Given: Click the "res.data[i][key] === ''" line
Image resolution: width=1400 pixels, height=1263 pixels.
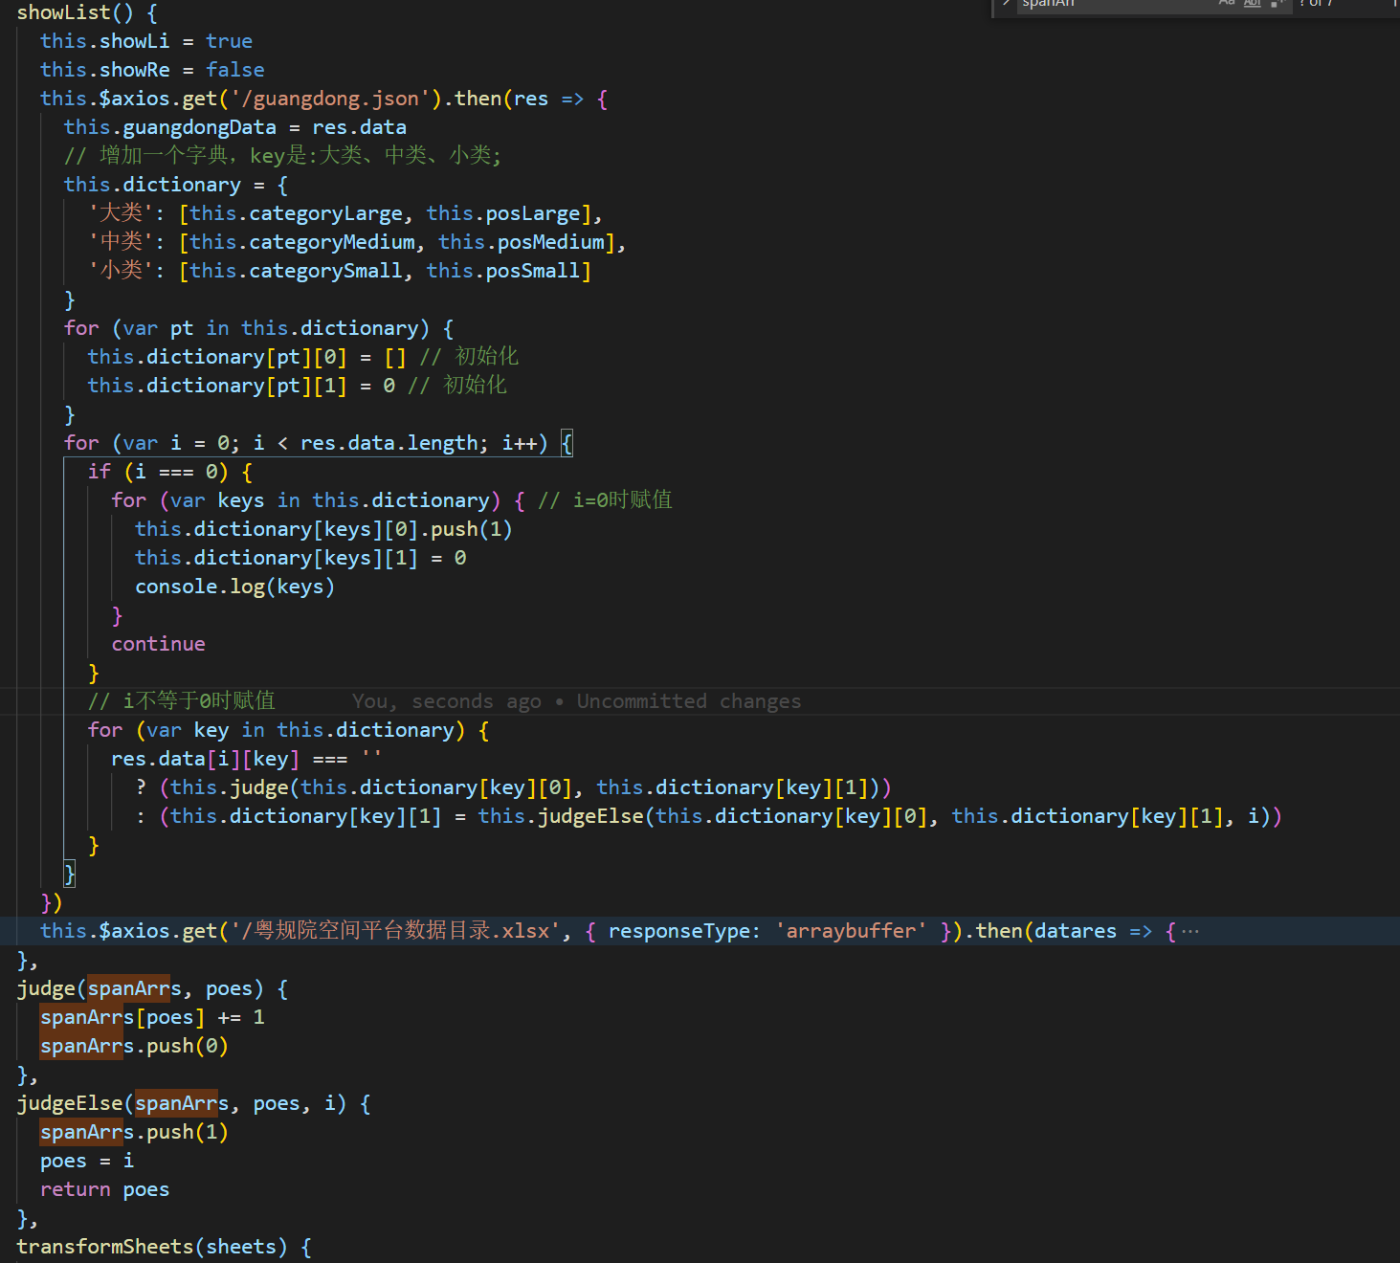Looking at the screenshot, I should point(247,759).
